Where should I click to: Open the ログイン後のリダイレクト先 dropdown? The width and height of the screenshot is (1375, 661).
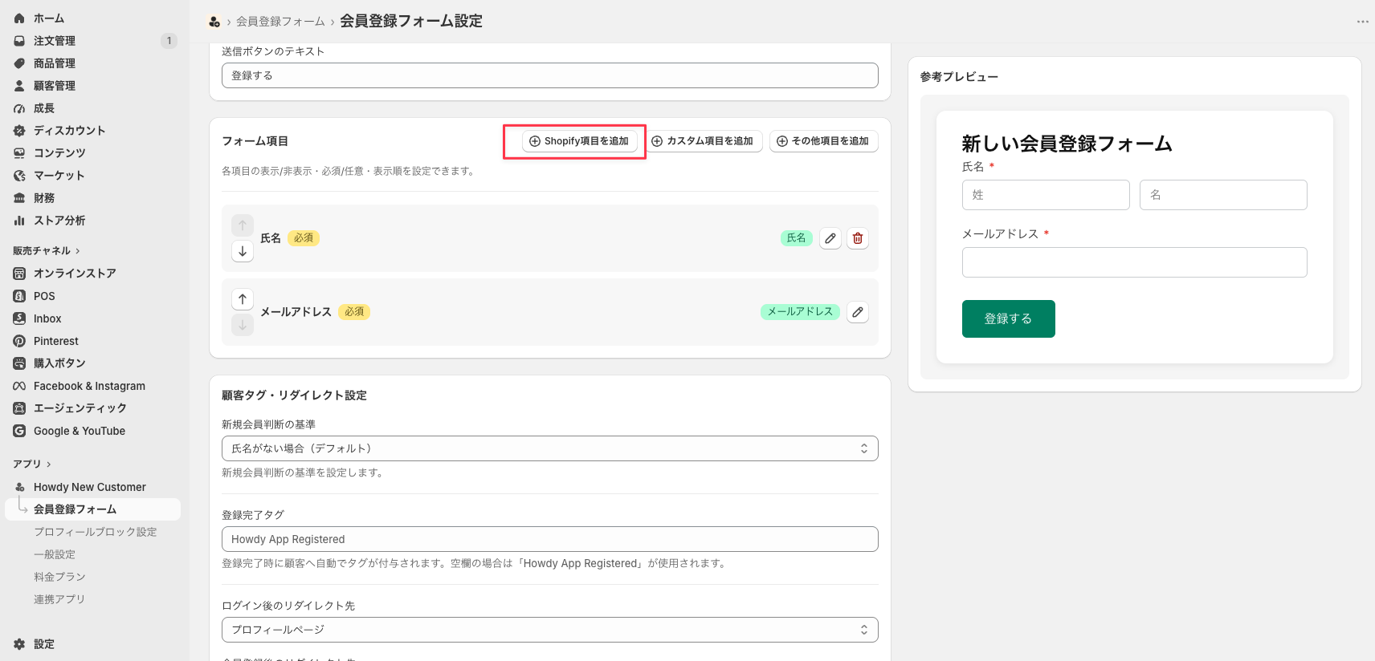coord(549,630)
